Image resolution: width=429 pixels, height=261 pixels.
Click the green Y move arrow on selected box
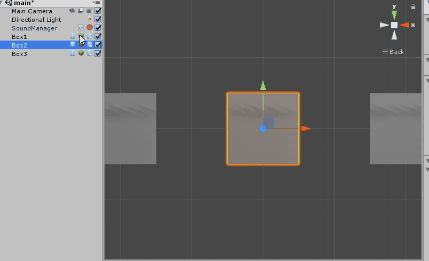point(263,85)
